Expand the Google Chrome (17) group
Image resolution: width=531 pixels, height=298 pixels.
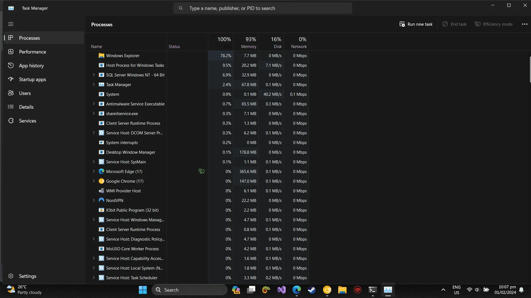click(x=94, y=181)
